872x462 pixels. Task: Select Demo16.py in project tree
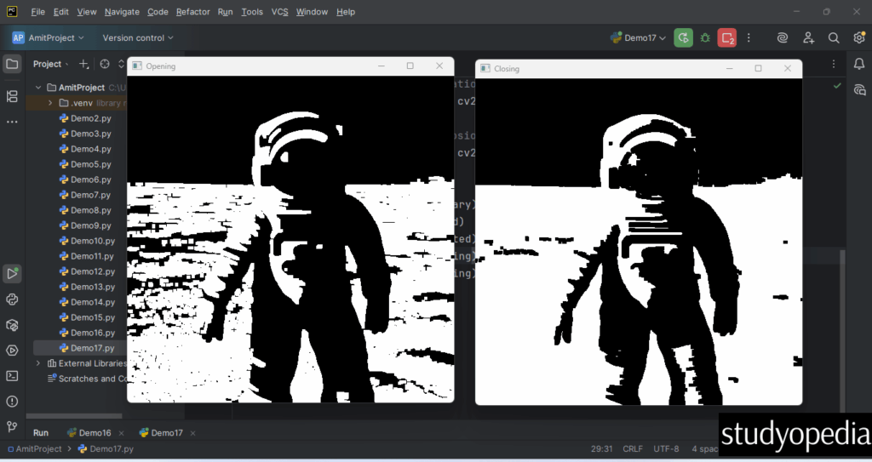(87, 333)
